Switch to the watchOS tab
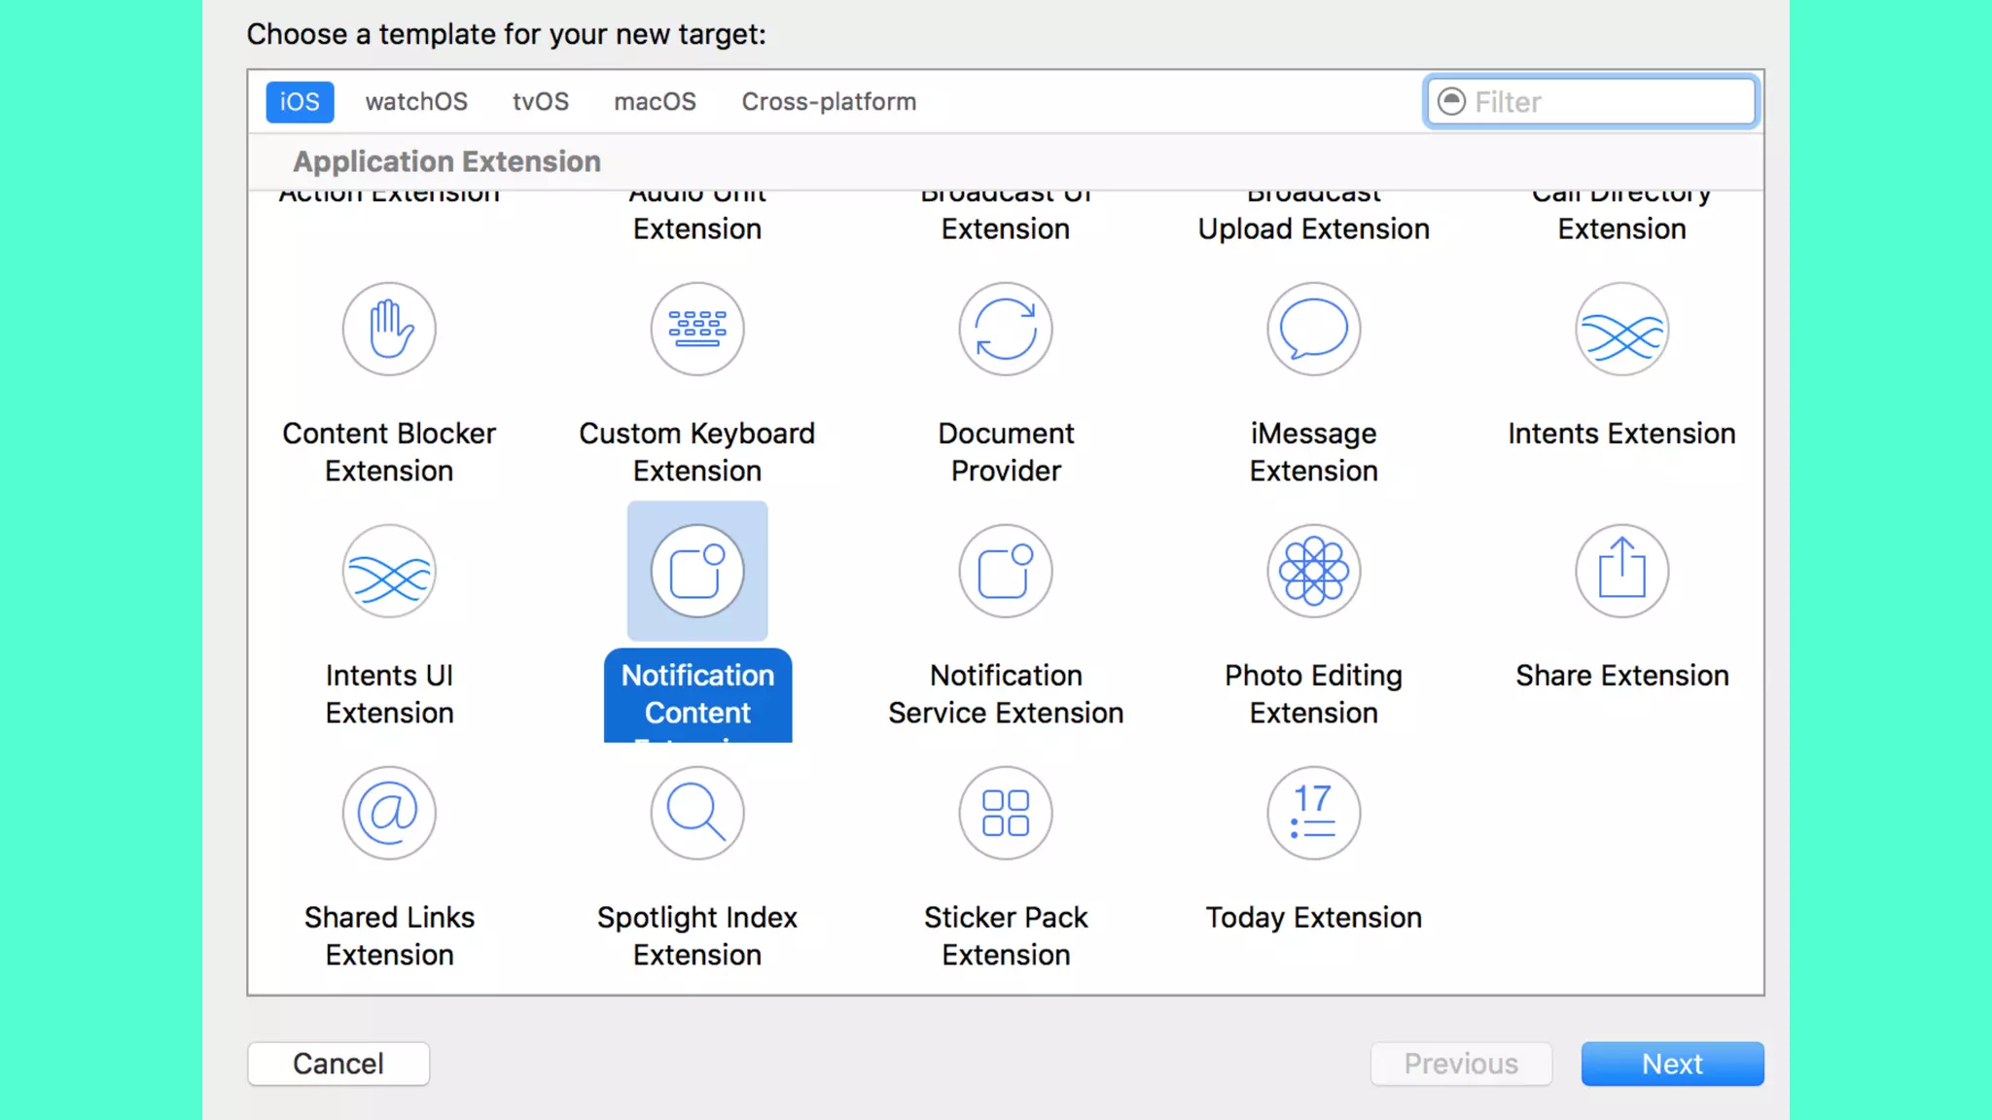This screenshot has width=1992, height=1120. [x=416, y=102]
